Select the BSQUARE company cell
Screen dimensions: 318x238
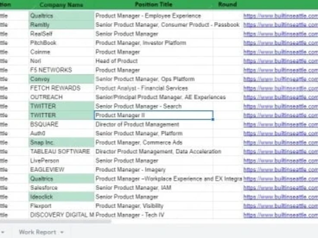click(x=61, y=124)
